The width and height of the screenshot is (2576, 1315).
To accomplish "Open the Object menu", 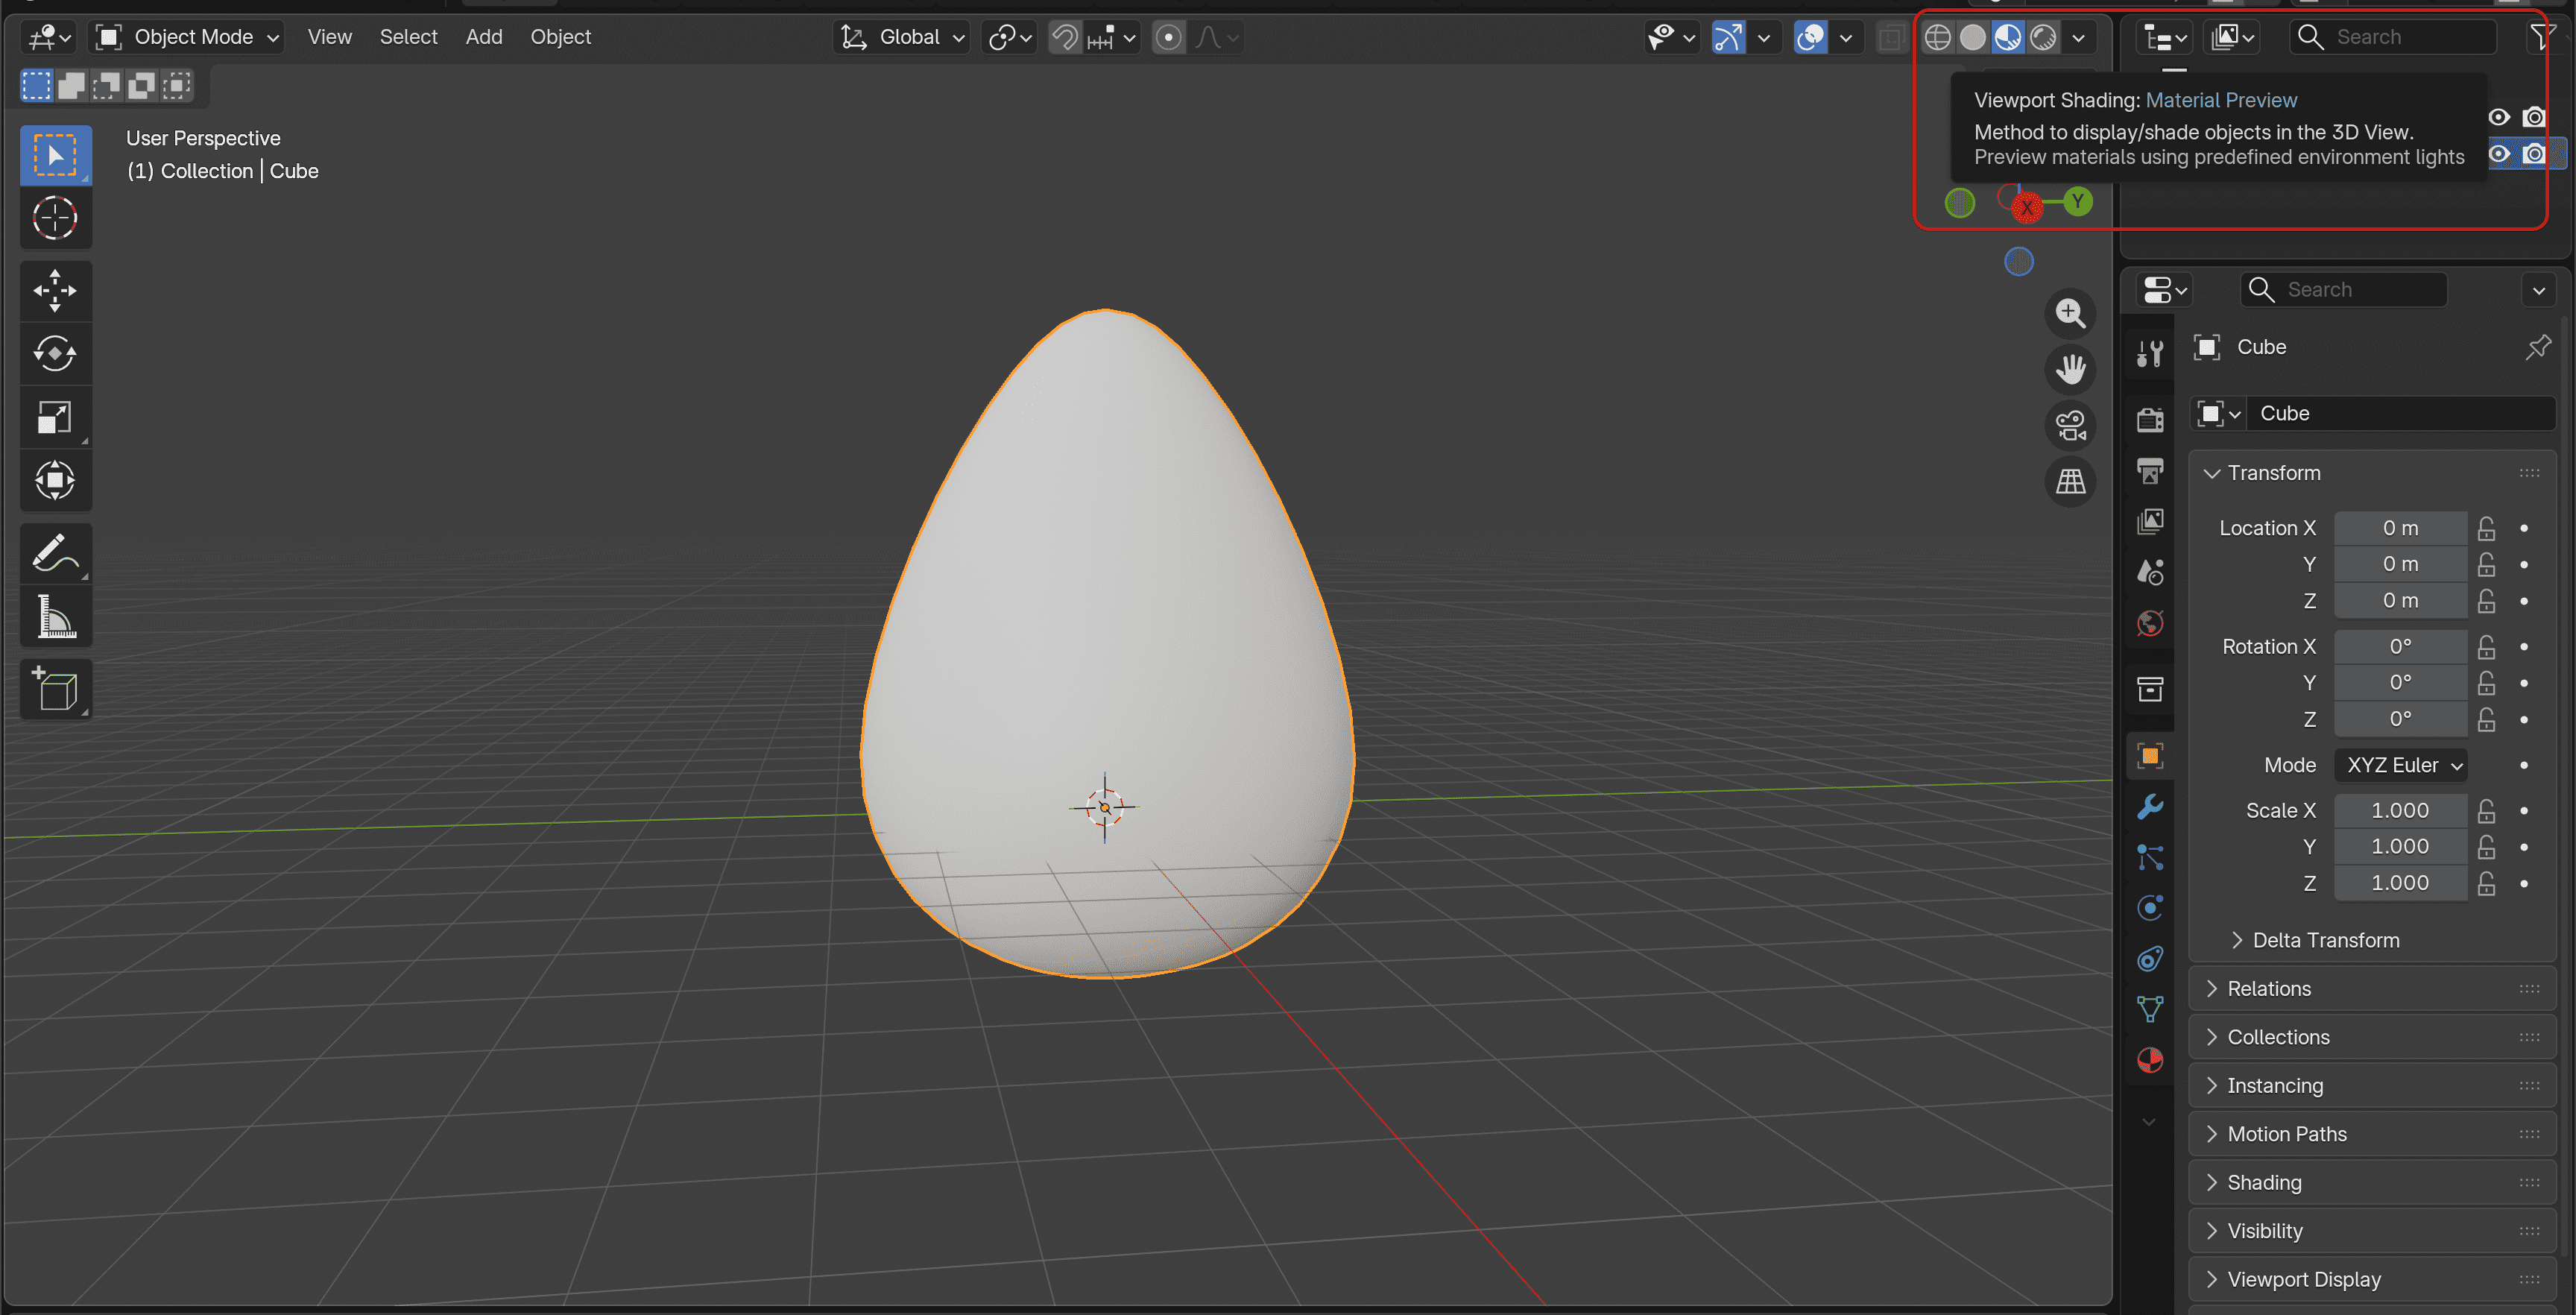I will pos(560,38).
